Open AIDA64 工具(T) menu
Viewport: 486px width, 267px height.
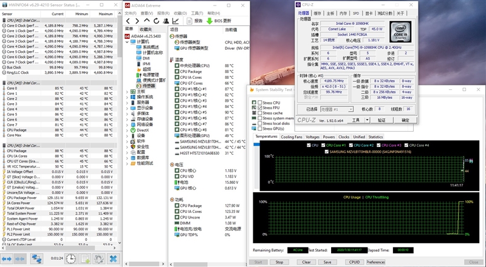[197, 13]
